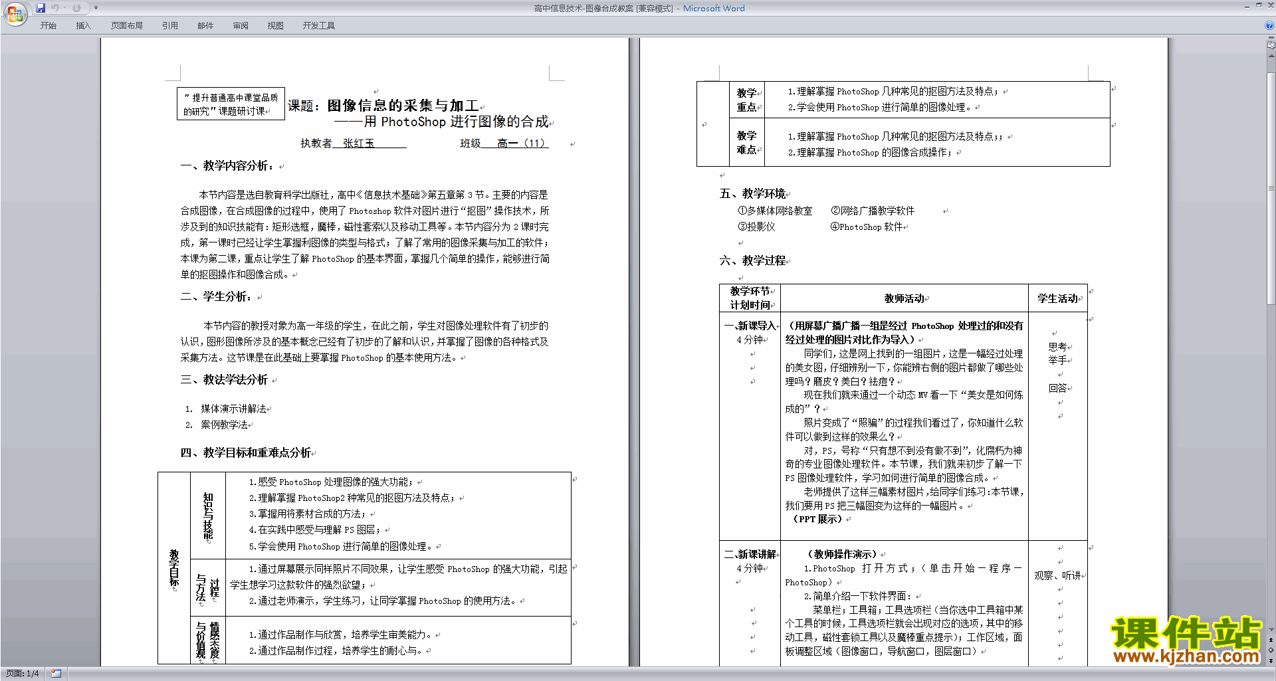This screenshot has height=681, width=1276.
Task: Click the heading 二、学生分析
Action: (217, 296)
